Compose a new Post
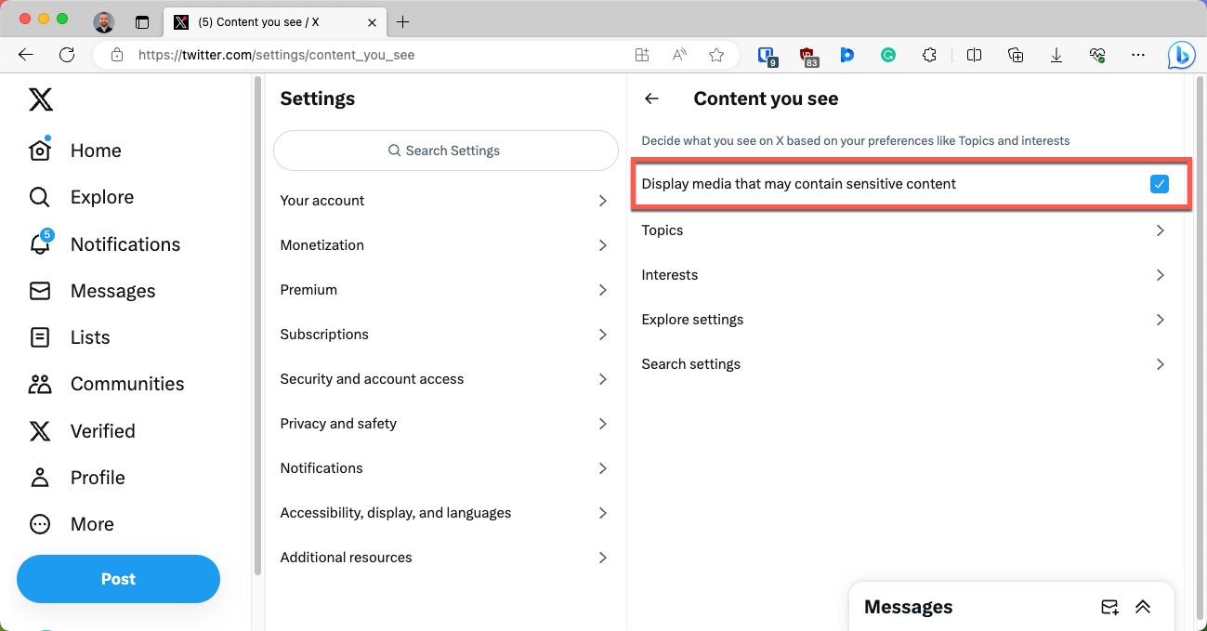 (118, 578)
